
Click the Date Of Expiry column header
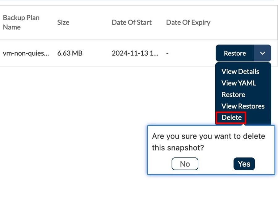[x=188, y=22]
